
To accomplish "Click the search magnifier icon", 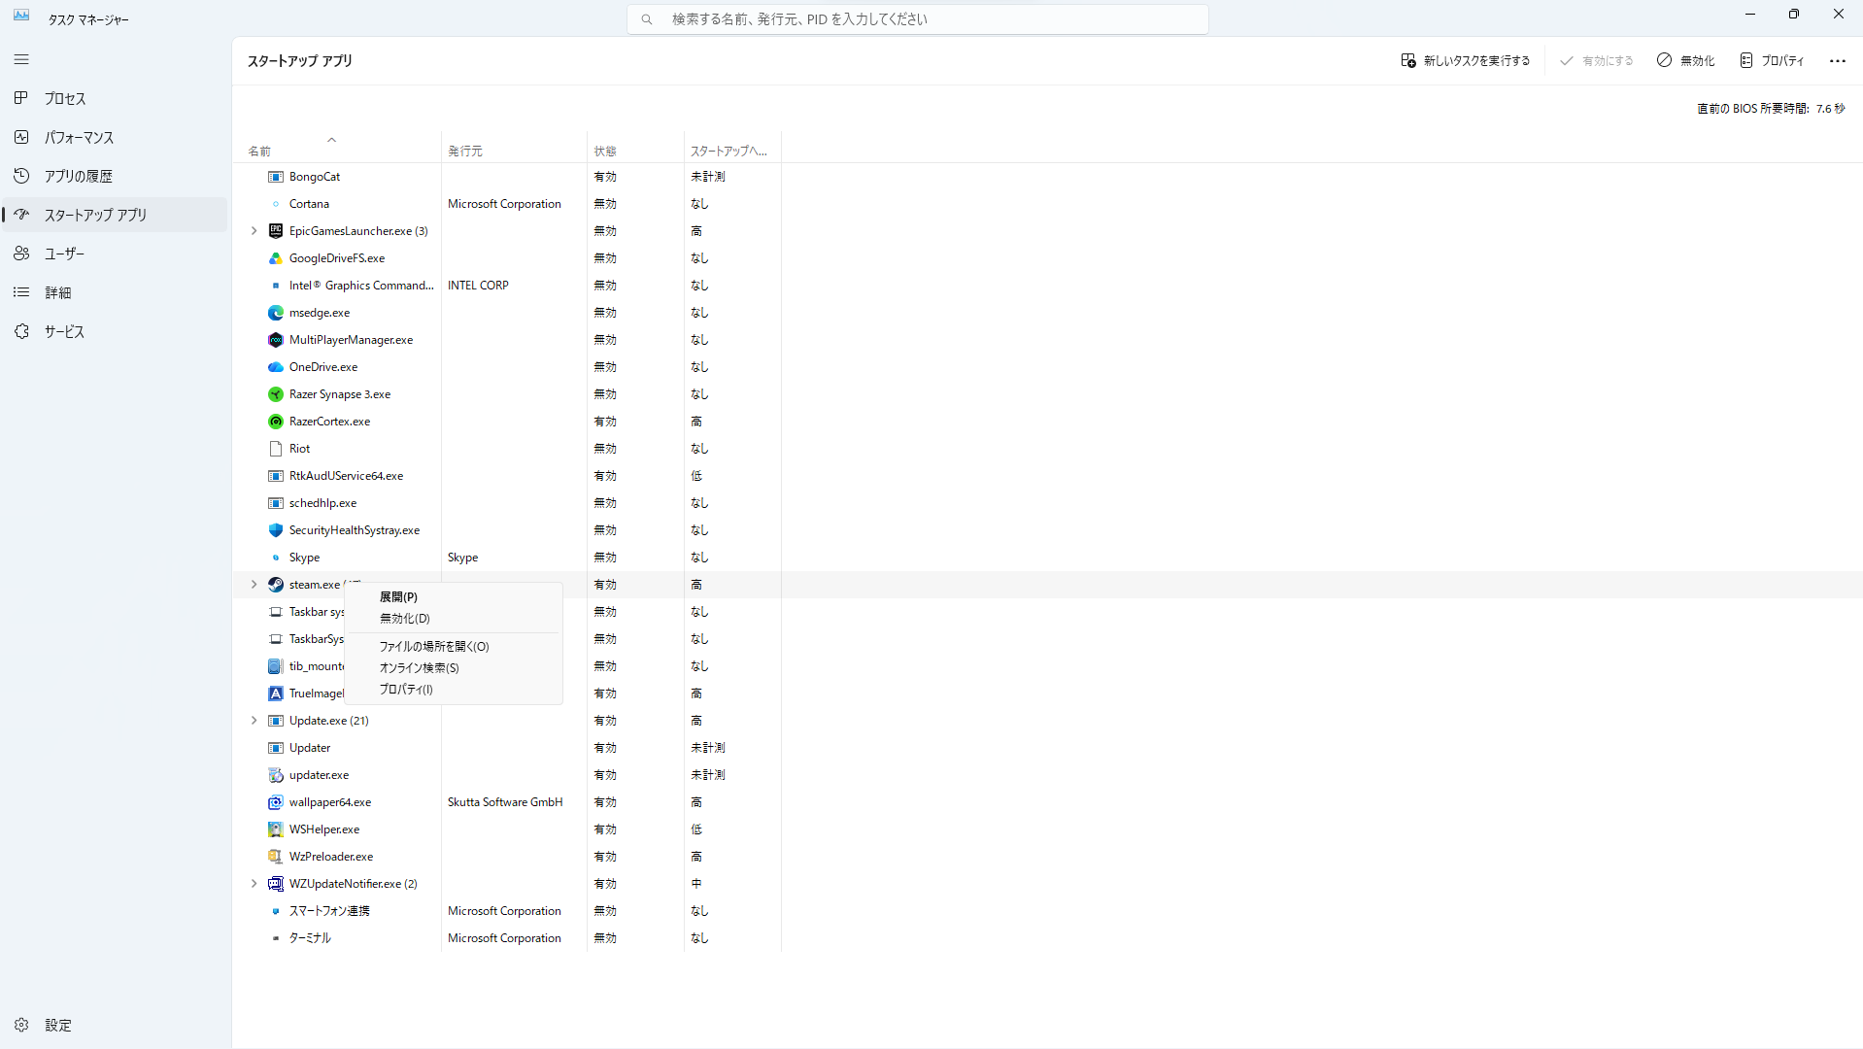I will click(x=647, y=19).
